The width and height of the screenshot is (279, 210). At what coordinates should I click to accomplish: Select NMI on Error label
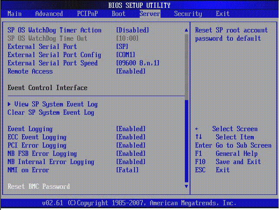28,170
